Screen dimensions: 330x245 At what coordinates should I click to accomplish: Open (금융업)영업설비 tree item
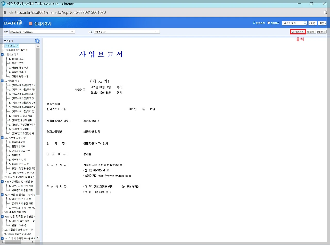tap(19, 129)
